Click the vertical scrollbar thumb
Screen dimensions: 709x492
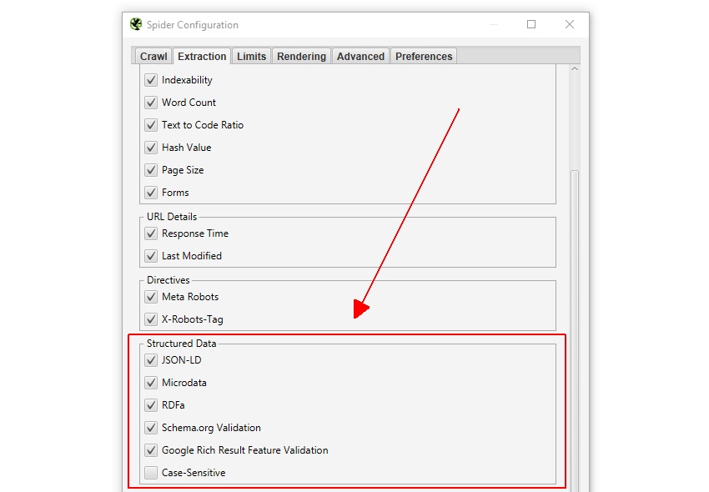pyautogui.click(x=575, y=330)
